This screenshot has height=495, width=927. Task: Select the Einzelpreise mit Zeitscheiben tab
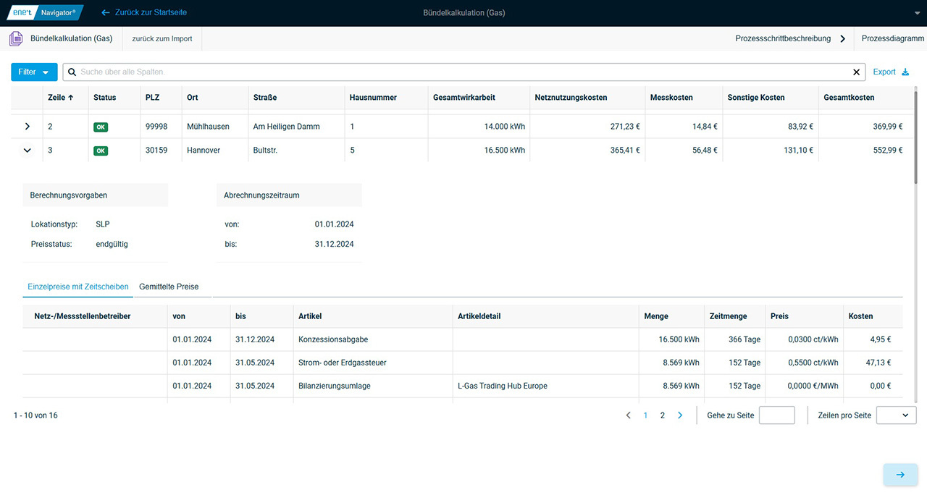pyautogui.click(x=78, y=287)
